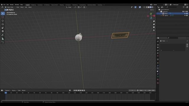This screenshot has height=106, width=189.
Task: Open the Output properties tab
Action: point(158,48)
